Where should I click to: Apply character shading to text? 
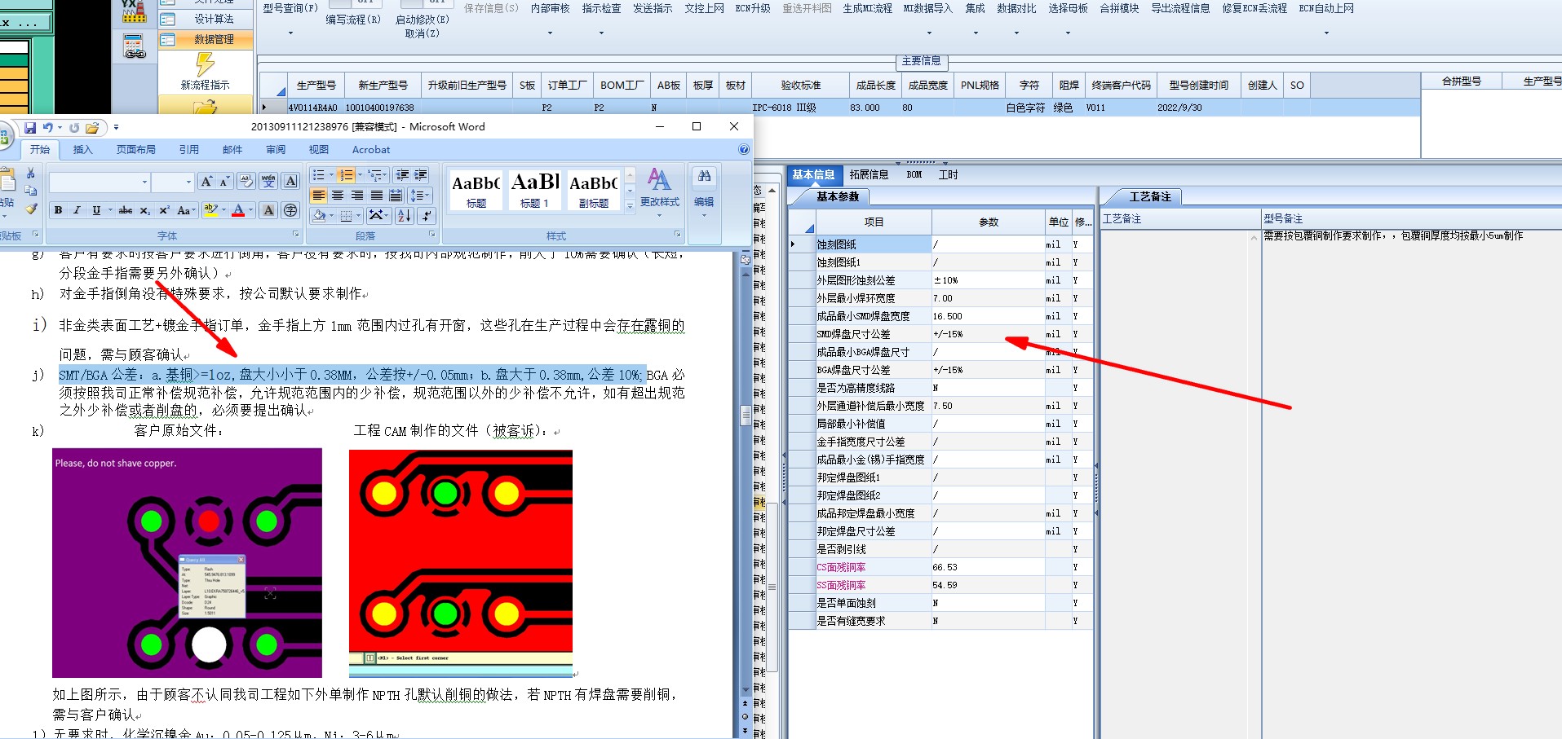pos(268,210)
